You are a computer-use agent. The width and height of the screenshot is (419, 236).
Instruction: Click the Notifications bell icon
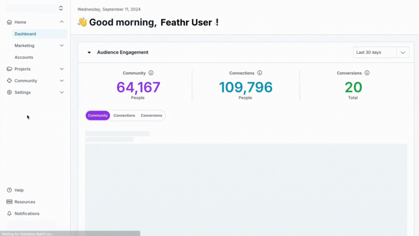[x=10, y=214]
